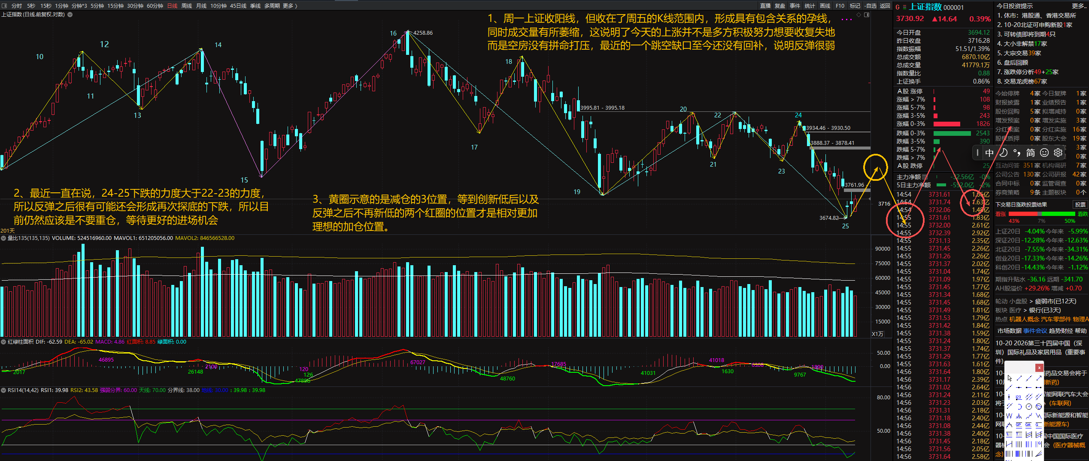The image size is (1089, 461).
Task: Toggle simplified/traditional 简 in input bar
Action: coord(1031,153)
